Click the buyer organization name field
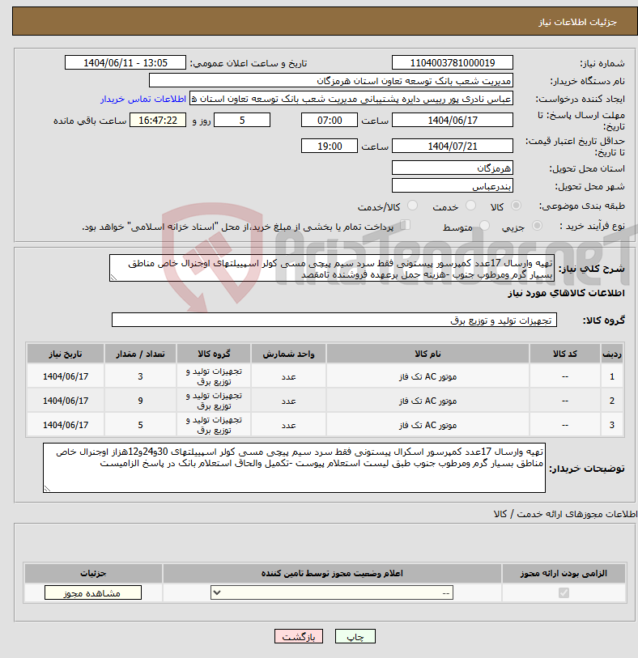 [x=331, y=81]
